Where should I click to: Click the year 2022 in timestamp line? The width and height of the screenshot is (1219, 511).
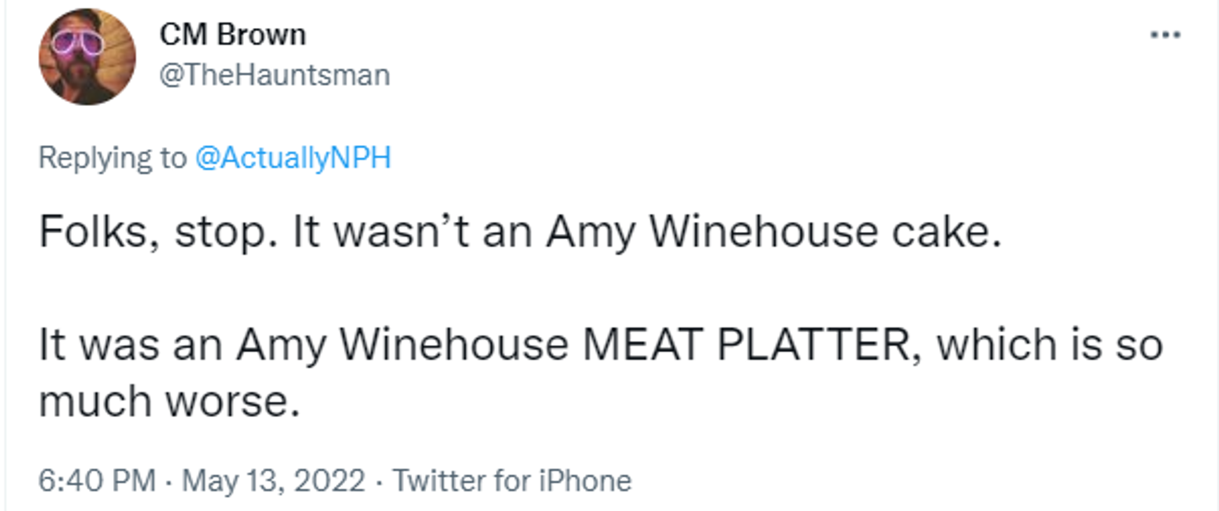329,480
